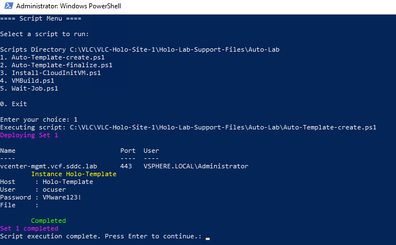396x245 pixels.
Task: Click the Password VMware123! line
Action: point(40,197)
